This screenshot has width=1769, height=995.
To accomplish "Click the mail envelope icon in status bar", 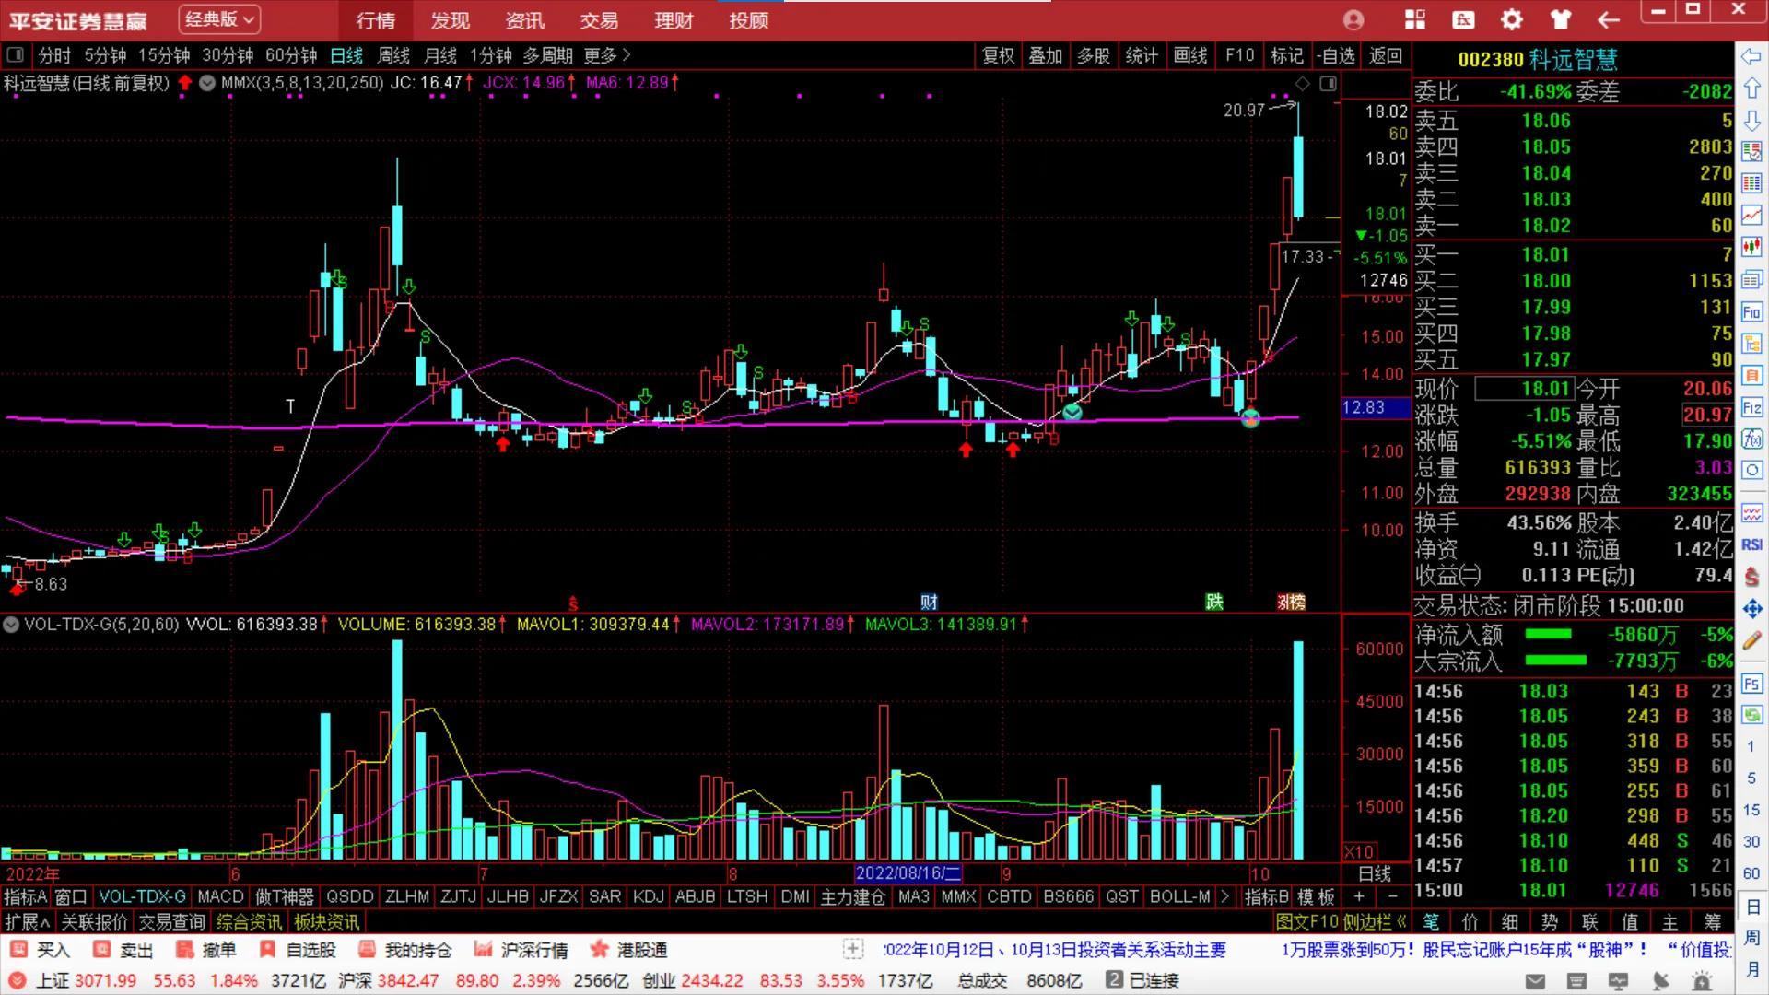I will click(1535, 981).
